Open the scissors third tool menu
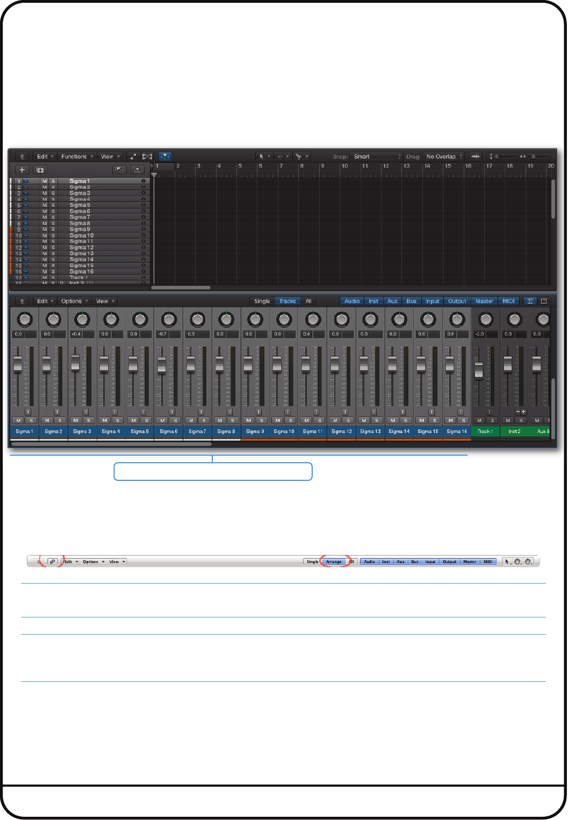This screenshot has width=575, height=820. coord(302,156)
